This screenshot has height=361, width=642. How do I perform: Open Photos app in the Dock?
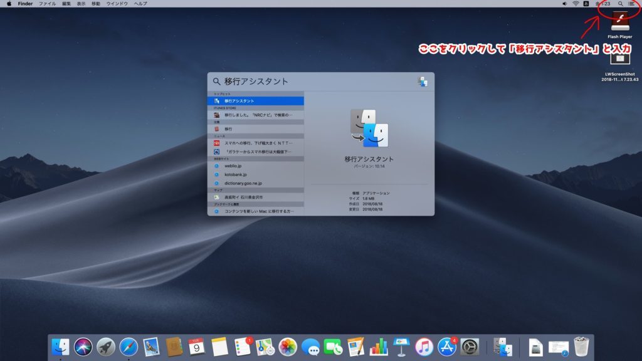point(288,347)
